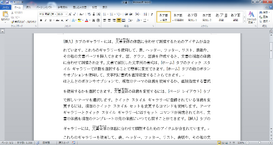Open the Change Case 'Aa' dropdown

coord(82,14)
